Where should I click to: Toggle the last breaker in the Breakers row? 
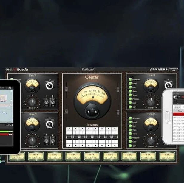coord(115,137)
